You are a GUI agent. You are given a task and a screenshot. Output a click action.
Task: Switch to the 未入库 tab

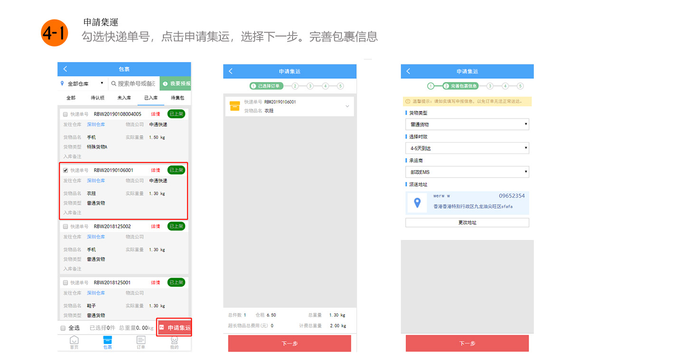point(124,98)
